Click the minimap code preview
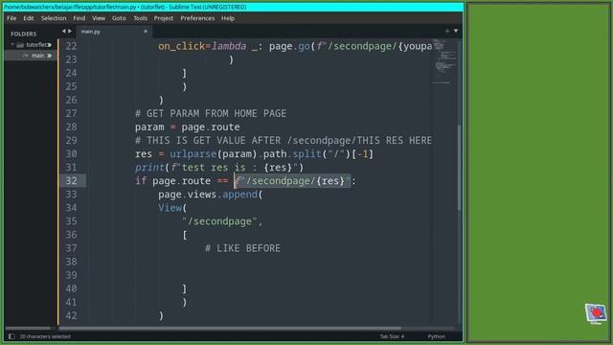This screenshot has height=345, width=613. click(444, 60)
